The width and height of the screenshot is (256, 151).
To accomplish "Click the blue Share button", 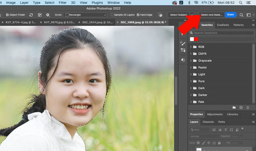I will (x=230, y=15).
